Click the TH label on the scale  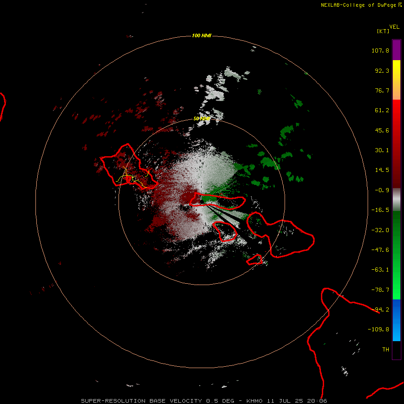(x=386, y=350)
